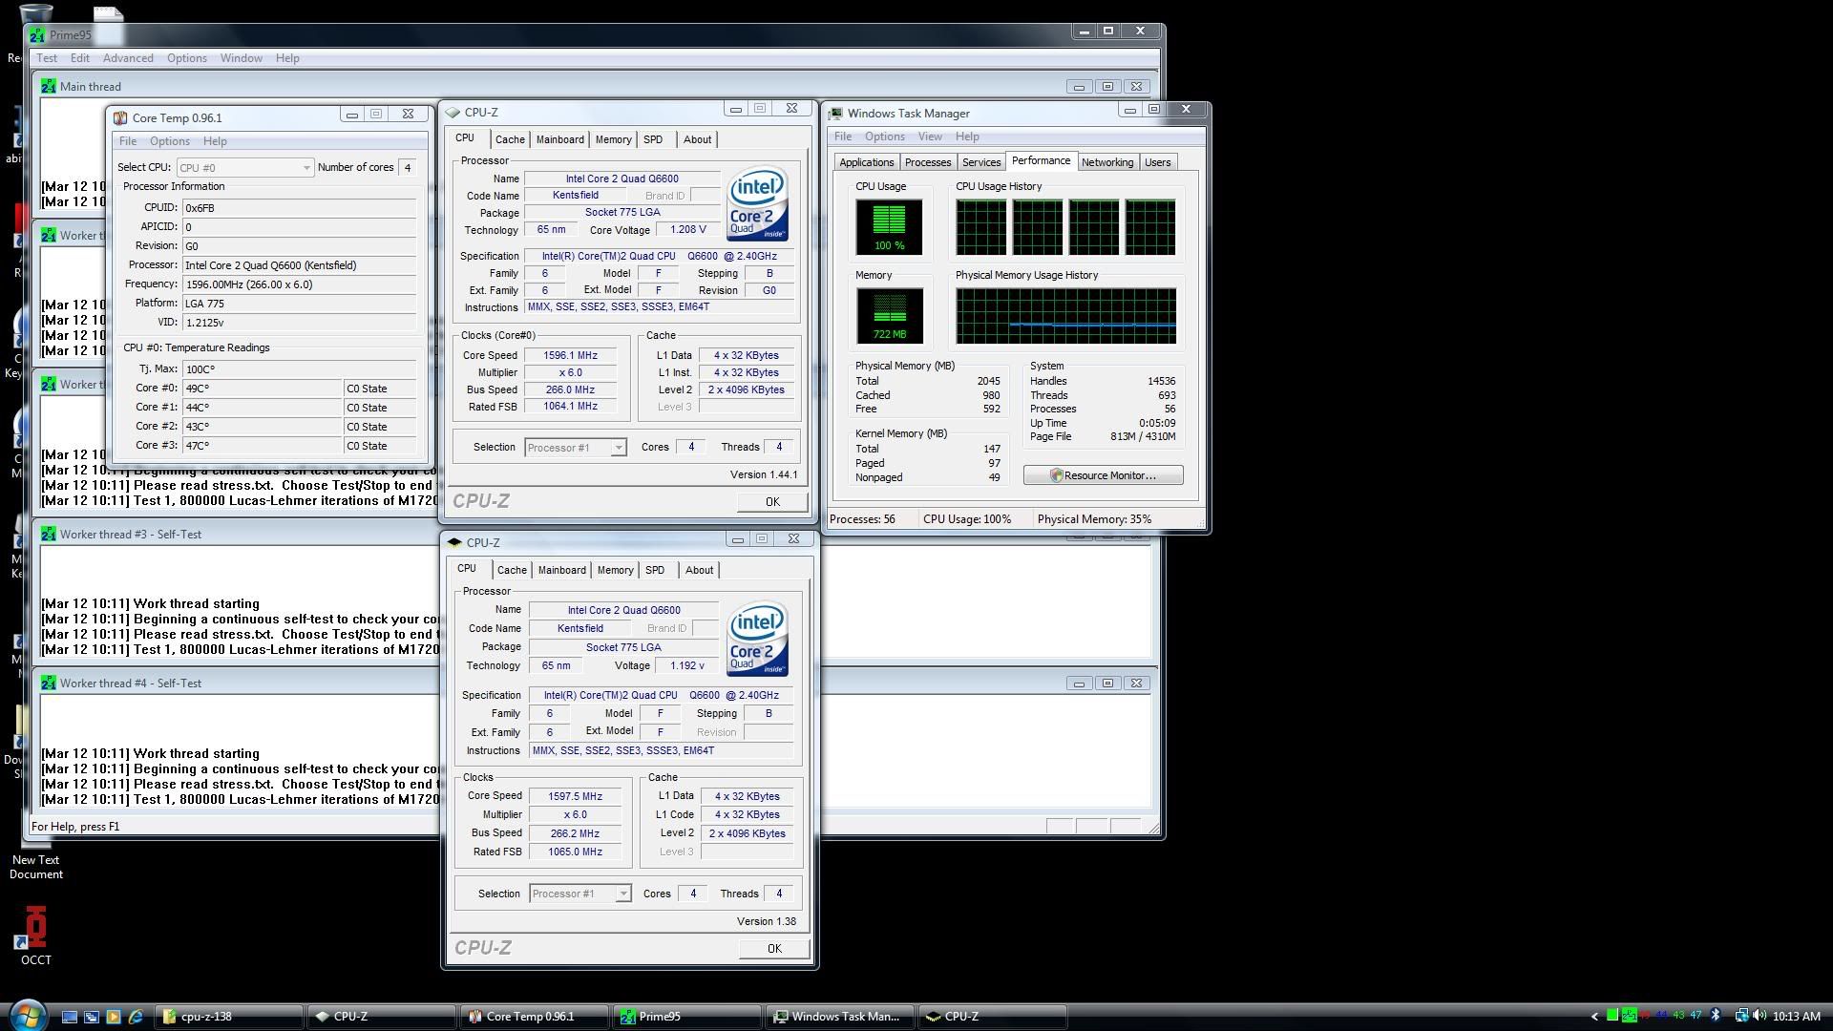Screen dimensions: 1833x1031
Task: Click OK in CPU-Z version 1.38
Action: [x=773, y=949]
